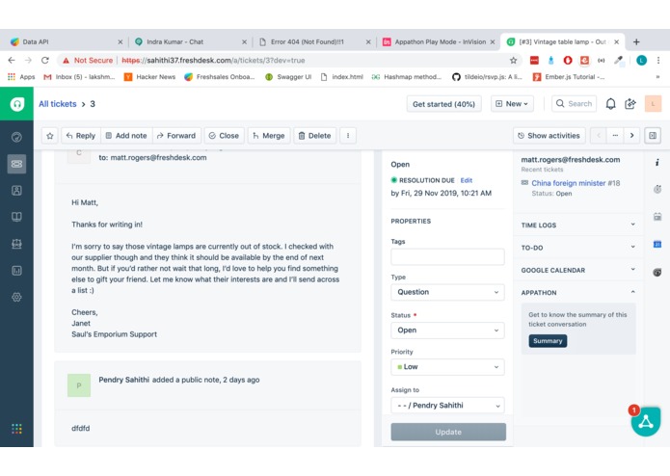Open a new browser tab
The image size is (670, 476).
tap(636, 41)
